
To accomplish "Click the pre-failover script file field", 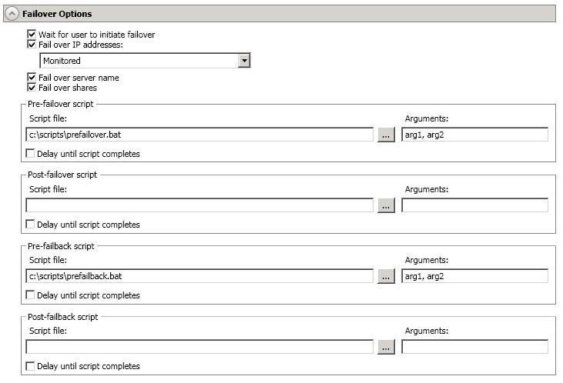I will coord(199,135).
